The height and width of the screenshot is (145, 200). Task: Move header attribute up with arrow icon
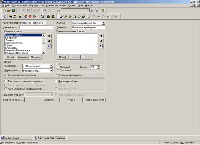coord(49,36)
